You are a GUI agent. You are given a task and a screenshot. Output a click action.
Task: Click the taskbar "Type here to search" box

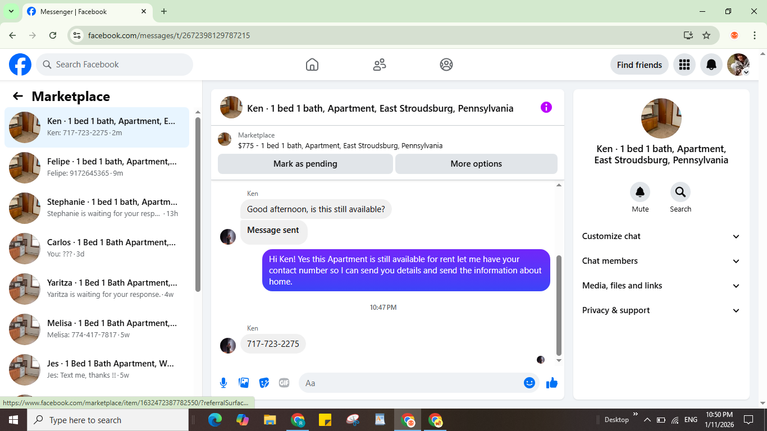coord(108,420)
